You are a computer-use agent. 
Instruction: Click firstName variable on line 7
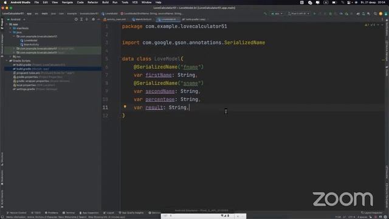pos(159,75)
